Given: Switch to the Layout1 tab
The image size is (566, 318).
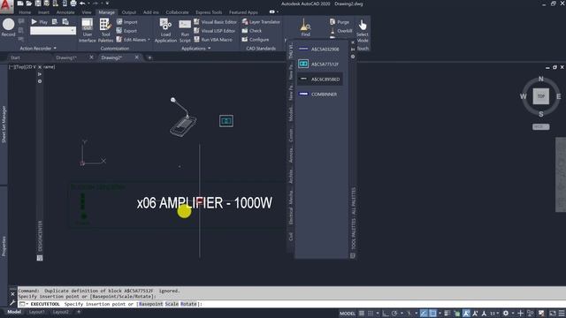Looking at the screenshot, I should [37, 312].
